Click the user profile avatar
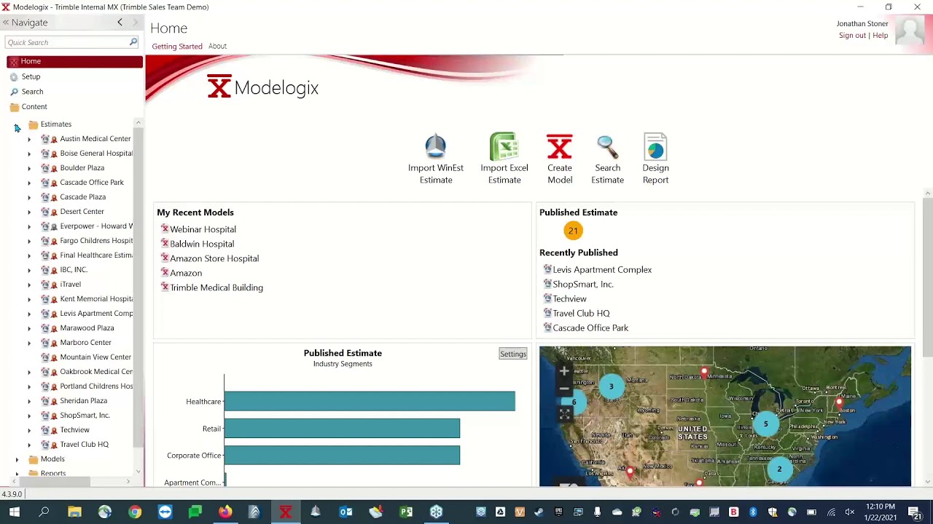The image size is (933, 524). (x=909, y=31)
